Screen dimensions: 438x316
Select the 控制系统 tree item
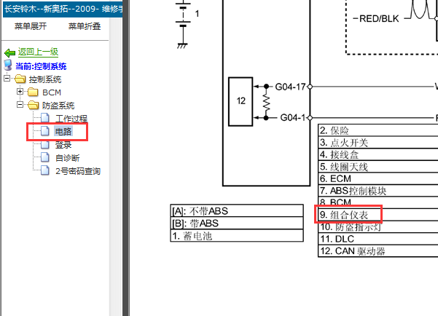(x=45, y=79)
